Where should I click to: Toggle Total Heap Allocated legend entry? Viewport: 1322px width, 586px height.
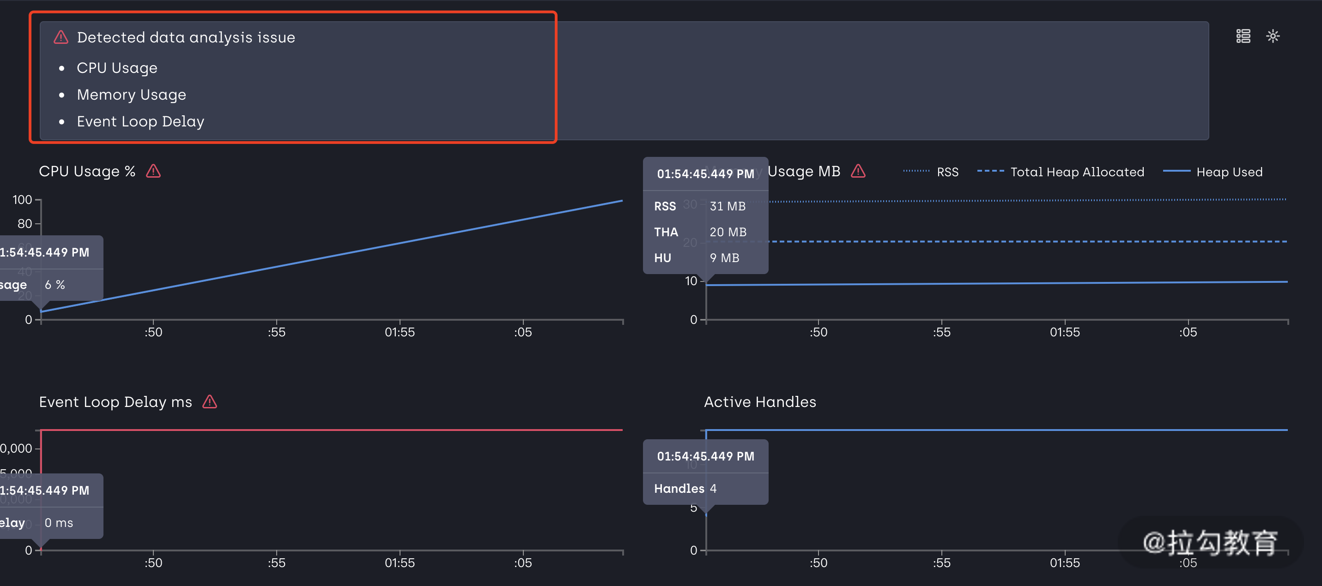tap(1077, 172)
